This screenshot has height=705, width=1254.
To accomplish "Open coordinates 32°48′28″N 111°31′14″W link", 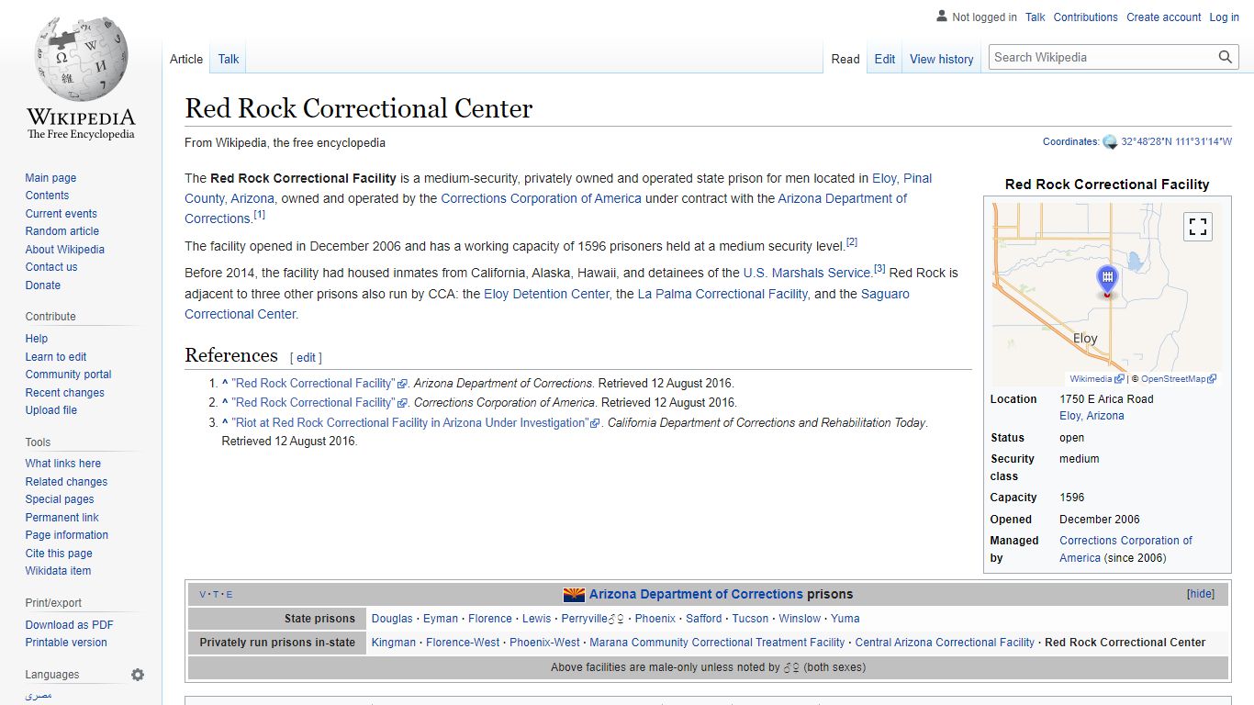I will coord(1176,142).
